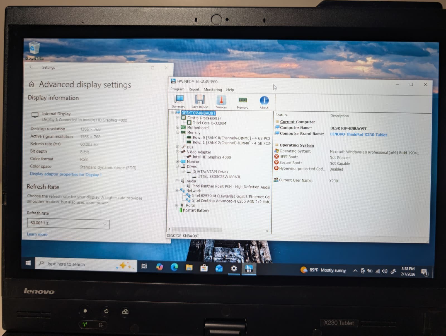Open File Explorer from the taskbar
446x336 pixels.
189,268
